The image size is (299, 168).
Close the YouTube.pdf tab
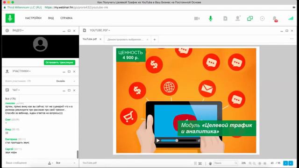pyautogui.click(x=100, y=39)
